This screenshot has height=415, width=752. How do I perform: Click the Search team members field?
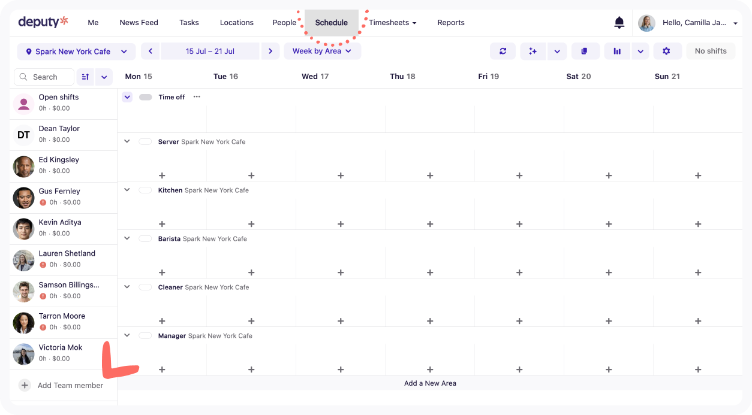tap(43, 77)
